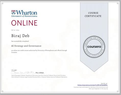Click the 'University of Pennsylvania' subtitle
121x95 pixels.
(x=24, y=16)
